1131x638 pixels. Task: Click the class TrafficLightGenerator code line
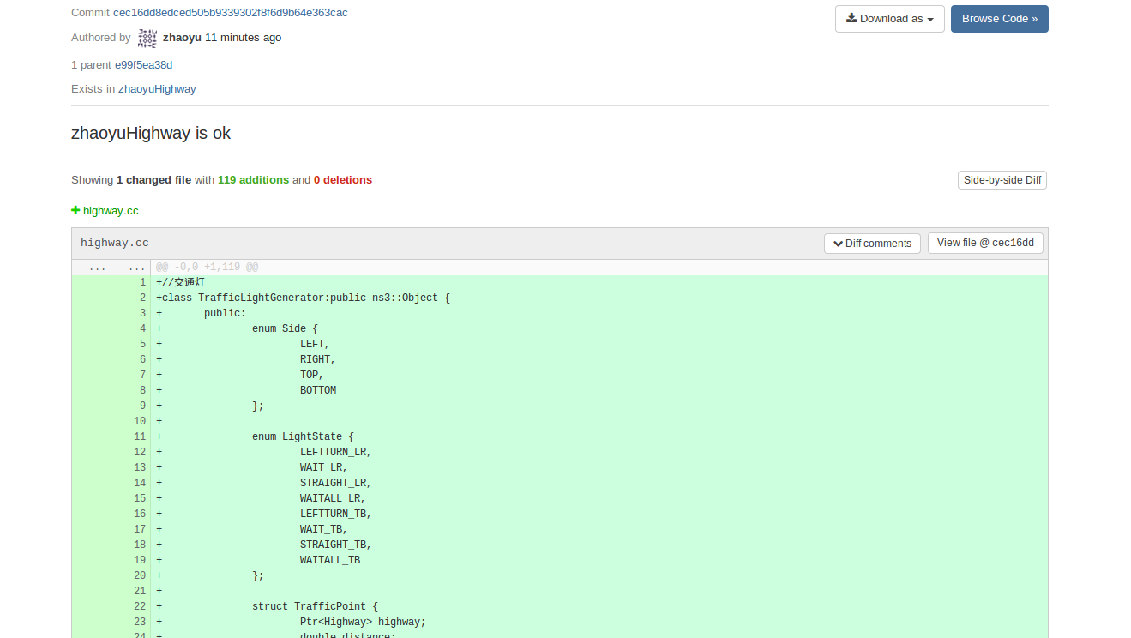click(599, 298)
